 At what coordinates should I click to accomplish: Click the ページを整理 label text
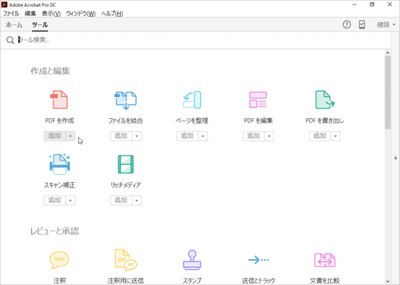click(x=192, y=121)
